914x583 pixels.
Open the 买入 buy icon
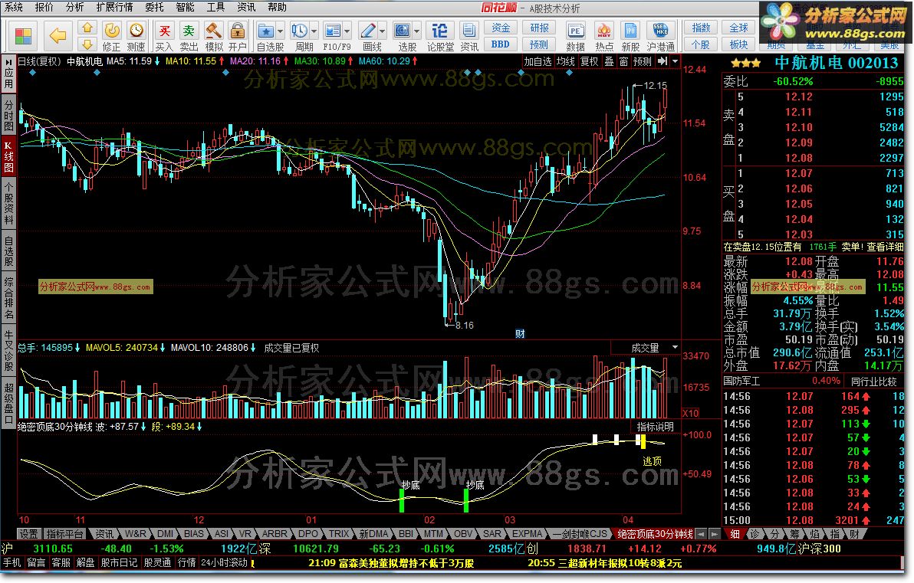164,37
